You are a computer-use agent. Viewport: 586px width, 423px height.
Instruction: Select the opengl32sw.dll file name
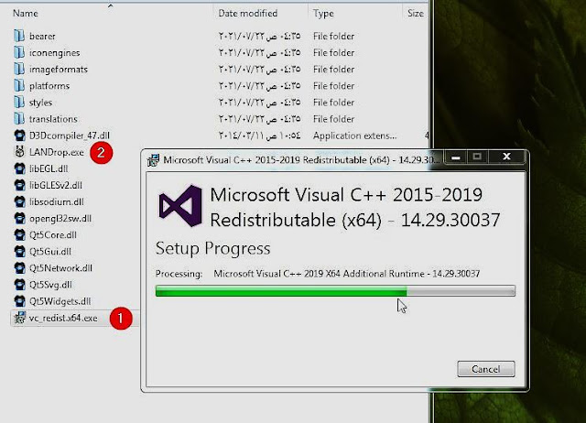point(60,219)
